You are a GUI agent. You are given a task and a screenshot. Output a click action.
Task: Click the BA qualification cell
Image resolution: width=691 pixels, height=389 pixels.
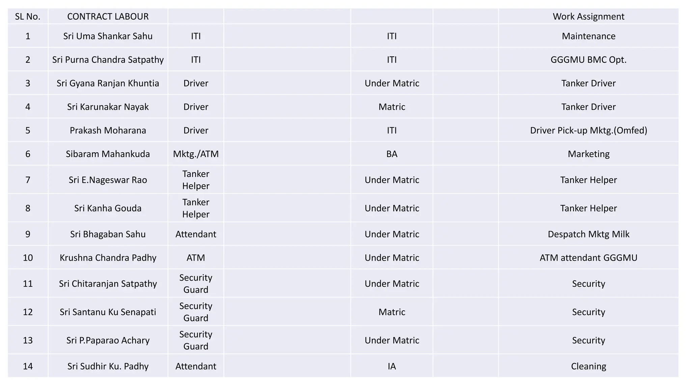click(392, 154)
